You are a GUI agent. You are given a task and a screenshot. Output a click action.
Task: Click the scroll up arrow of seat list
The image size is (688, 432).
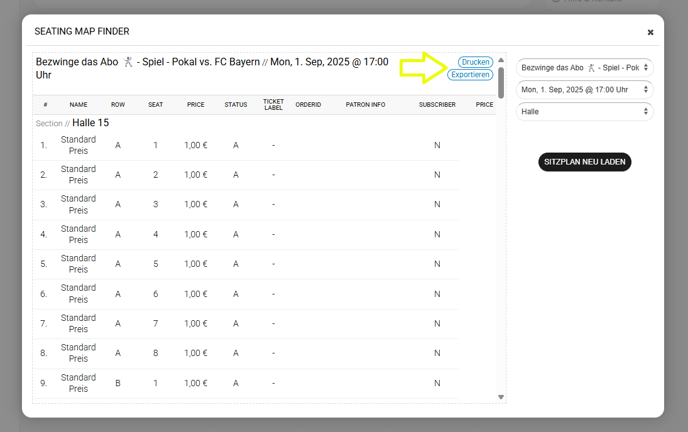coord(501,60)
